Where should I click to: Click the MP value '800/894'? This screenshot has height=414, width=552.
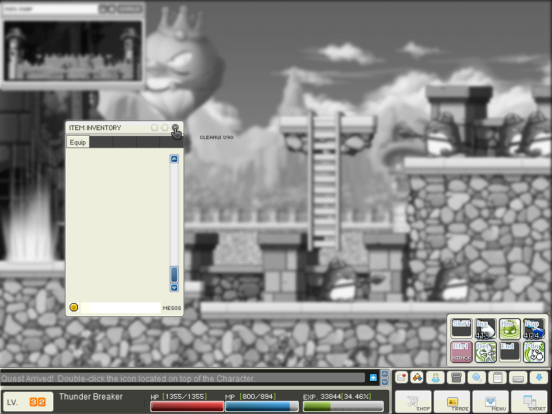(x=257, y=396)
